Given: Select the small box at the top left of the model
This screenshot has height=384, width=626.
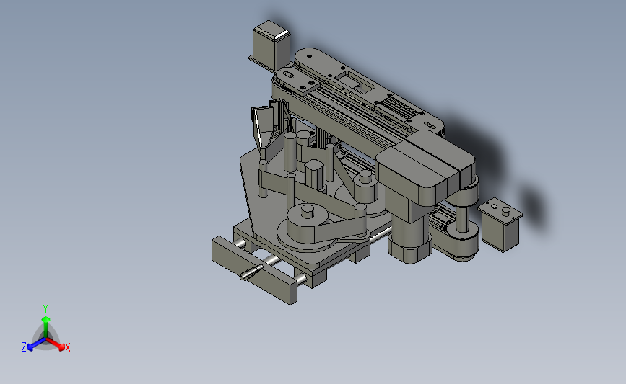Looking at the screenshot, I should (x=271, y=45).
